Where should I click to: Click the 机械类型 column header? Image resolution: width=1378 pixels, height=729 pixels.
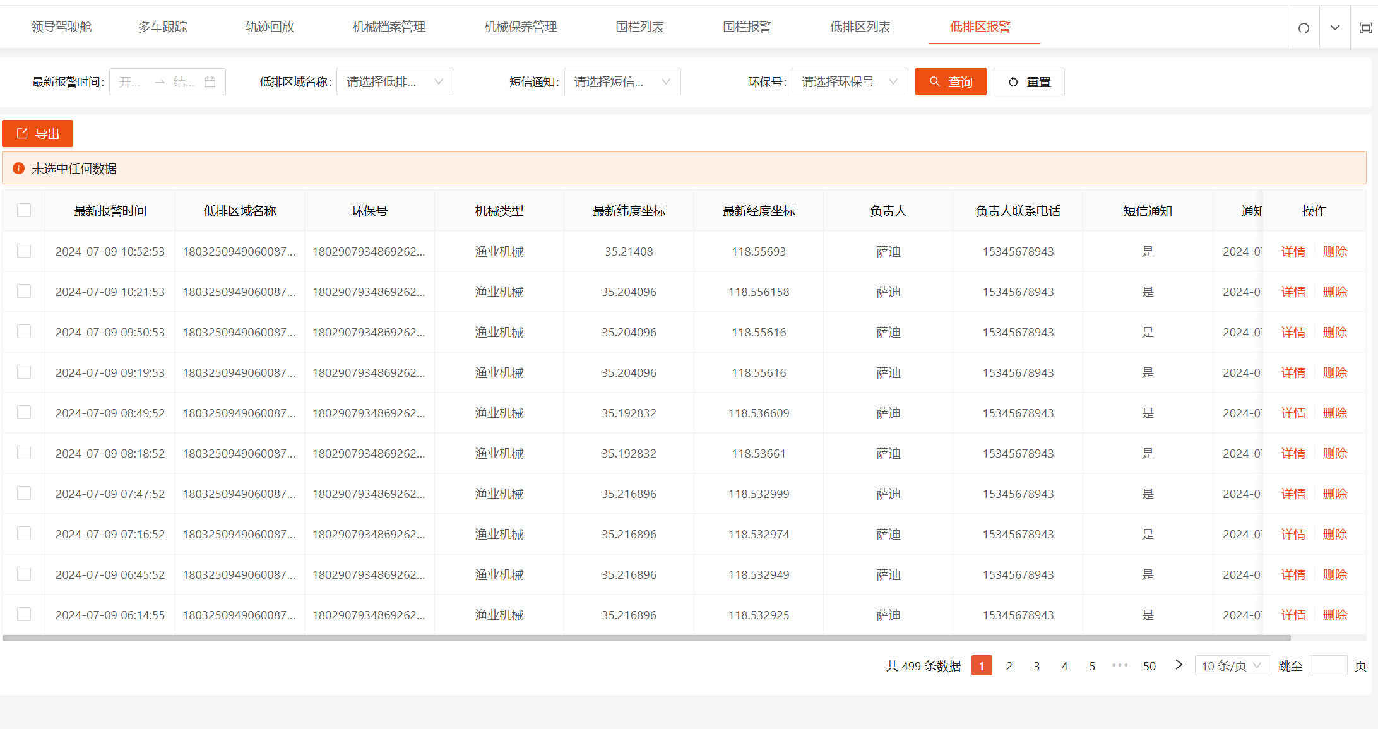pyautogui.click(x=499, y=211)
